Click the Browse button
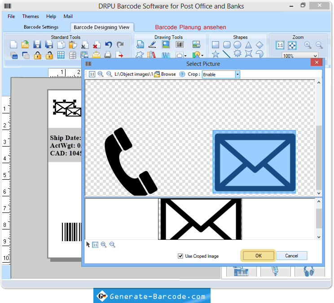The height and width of the screenshot is (303, 334). [165, 74]
